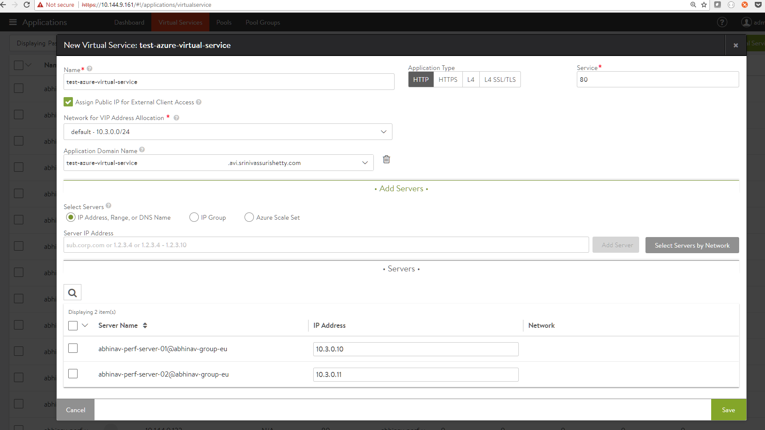Click help icon next to Application Domain Name
The image size is (765, 430).
(x=142, y=150)
